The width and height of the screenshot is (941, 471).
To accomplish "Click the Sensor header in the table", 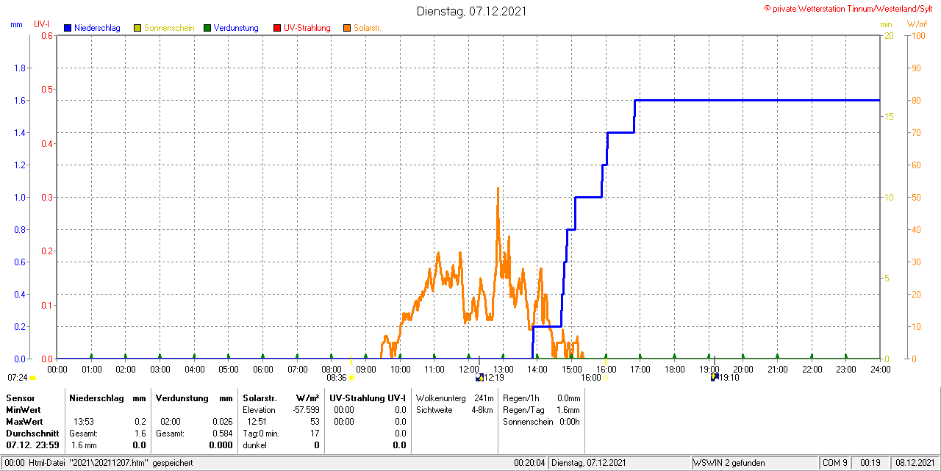I will tap(20, 398).
